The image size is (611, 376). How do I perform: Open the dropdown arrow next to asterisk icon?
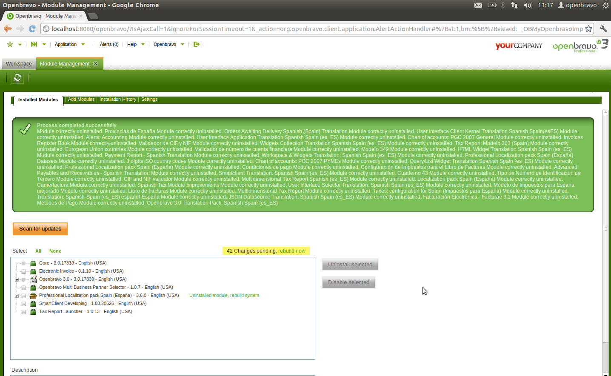click(x=20, y=45)
